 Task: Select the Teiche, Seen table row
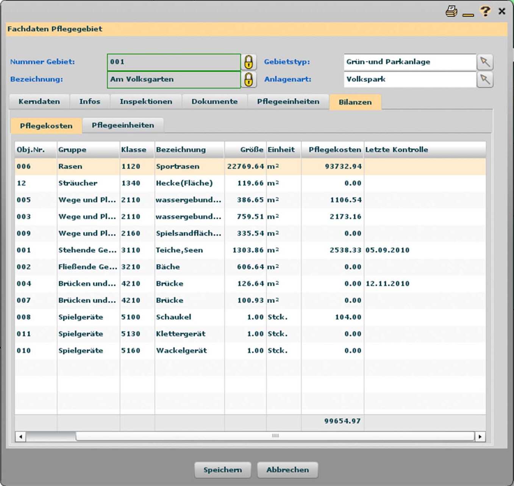coord(179,250)
